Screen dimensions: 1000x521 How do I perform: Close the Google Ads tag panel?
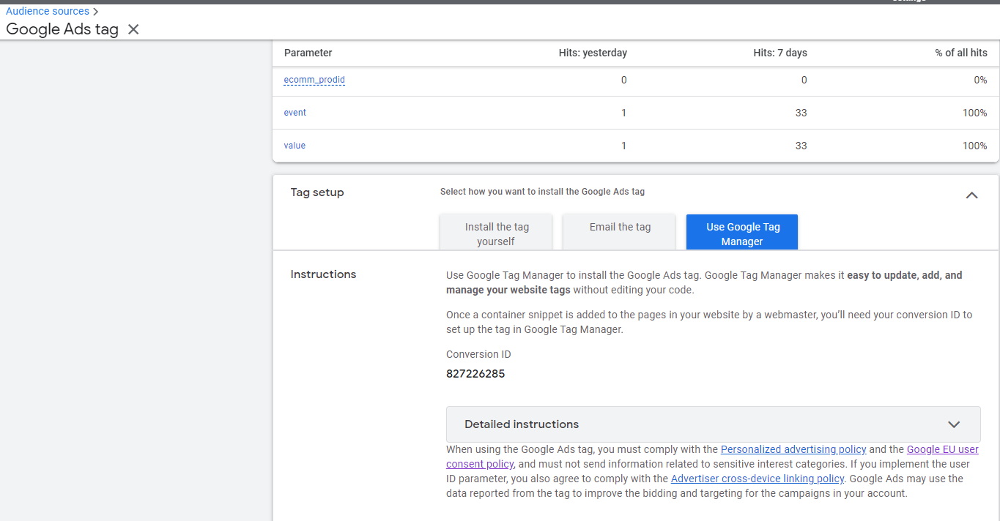point(133,29)
